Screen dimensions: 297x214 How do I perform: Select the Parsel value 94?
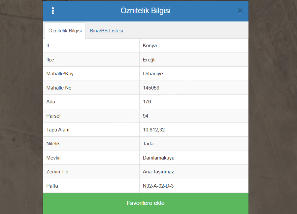click(x=146, y=116)
